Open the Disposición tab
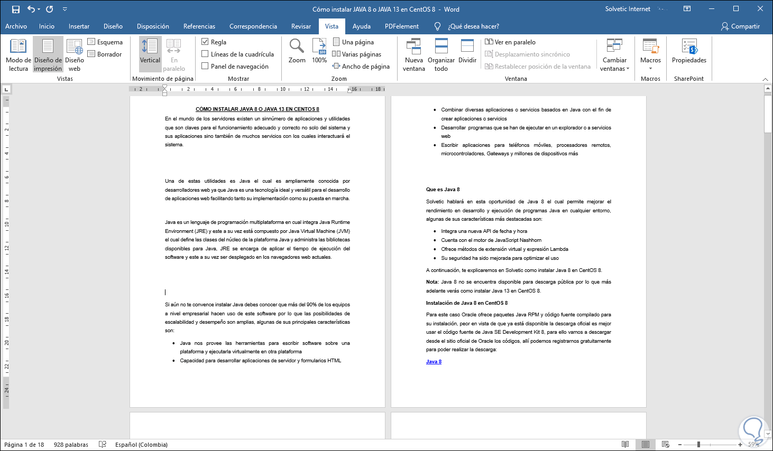 click(x=153, y=26)
